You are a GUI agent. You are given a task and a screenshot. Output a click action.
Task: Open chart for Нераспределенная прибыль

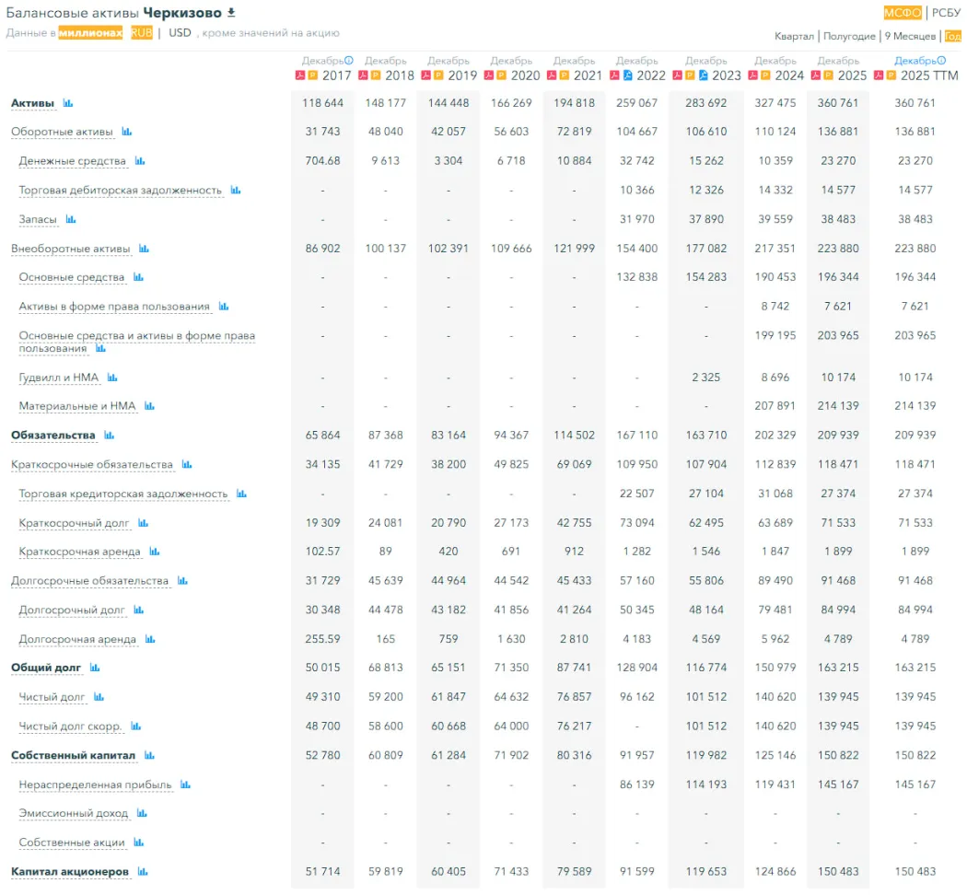click(185, 785)
